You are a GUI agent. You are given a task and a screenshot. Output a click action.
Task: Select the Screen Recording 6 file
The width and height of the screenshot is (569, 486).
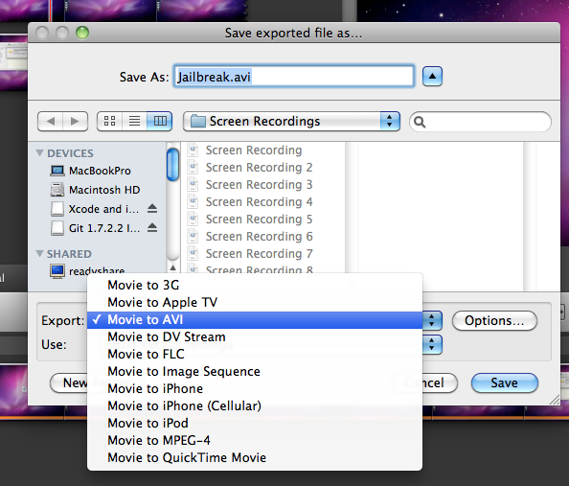point(259,237)
